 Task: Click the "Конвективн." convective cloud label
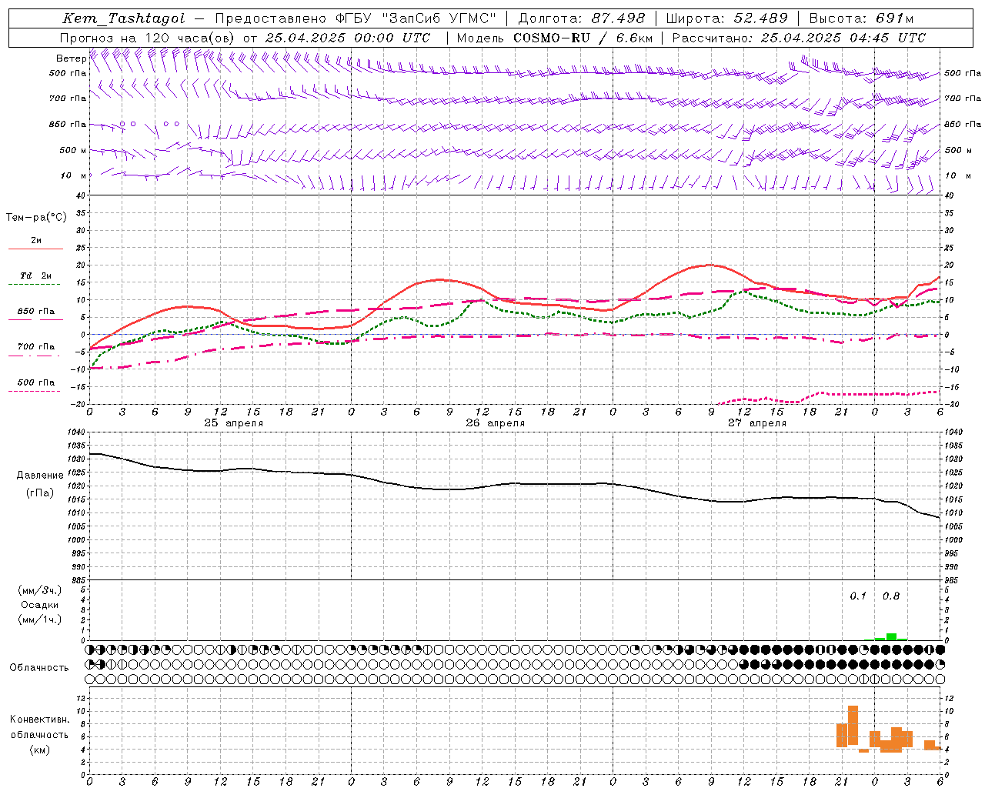pos(39,720)
